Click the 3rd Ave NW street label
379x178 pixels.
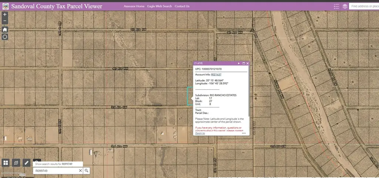coord(119,107)
